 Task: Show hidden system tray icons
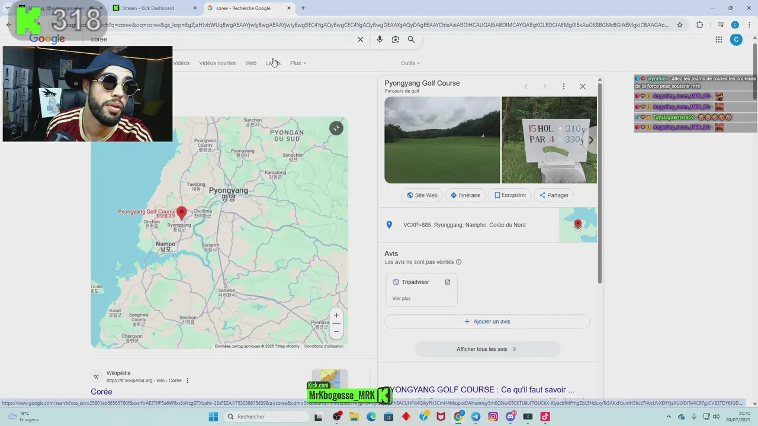pyautogui.click(x=669, y=417)
